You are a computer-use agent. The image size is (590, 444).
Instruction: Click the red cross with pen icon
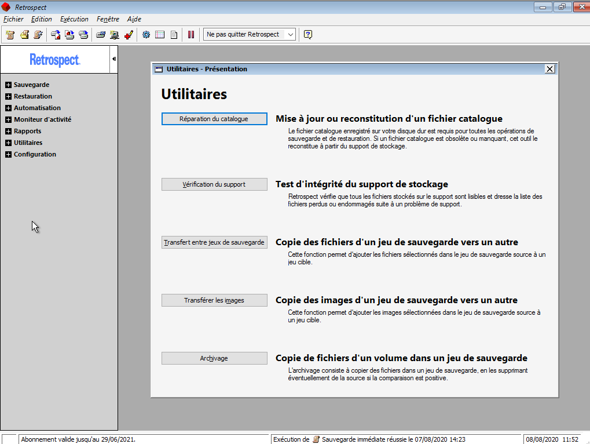tap(129, 35)
